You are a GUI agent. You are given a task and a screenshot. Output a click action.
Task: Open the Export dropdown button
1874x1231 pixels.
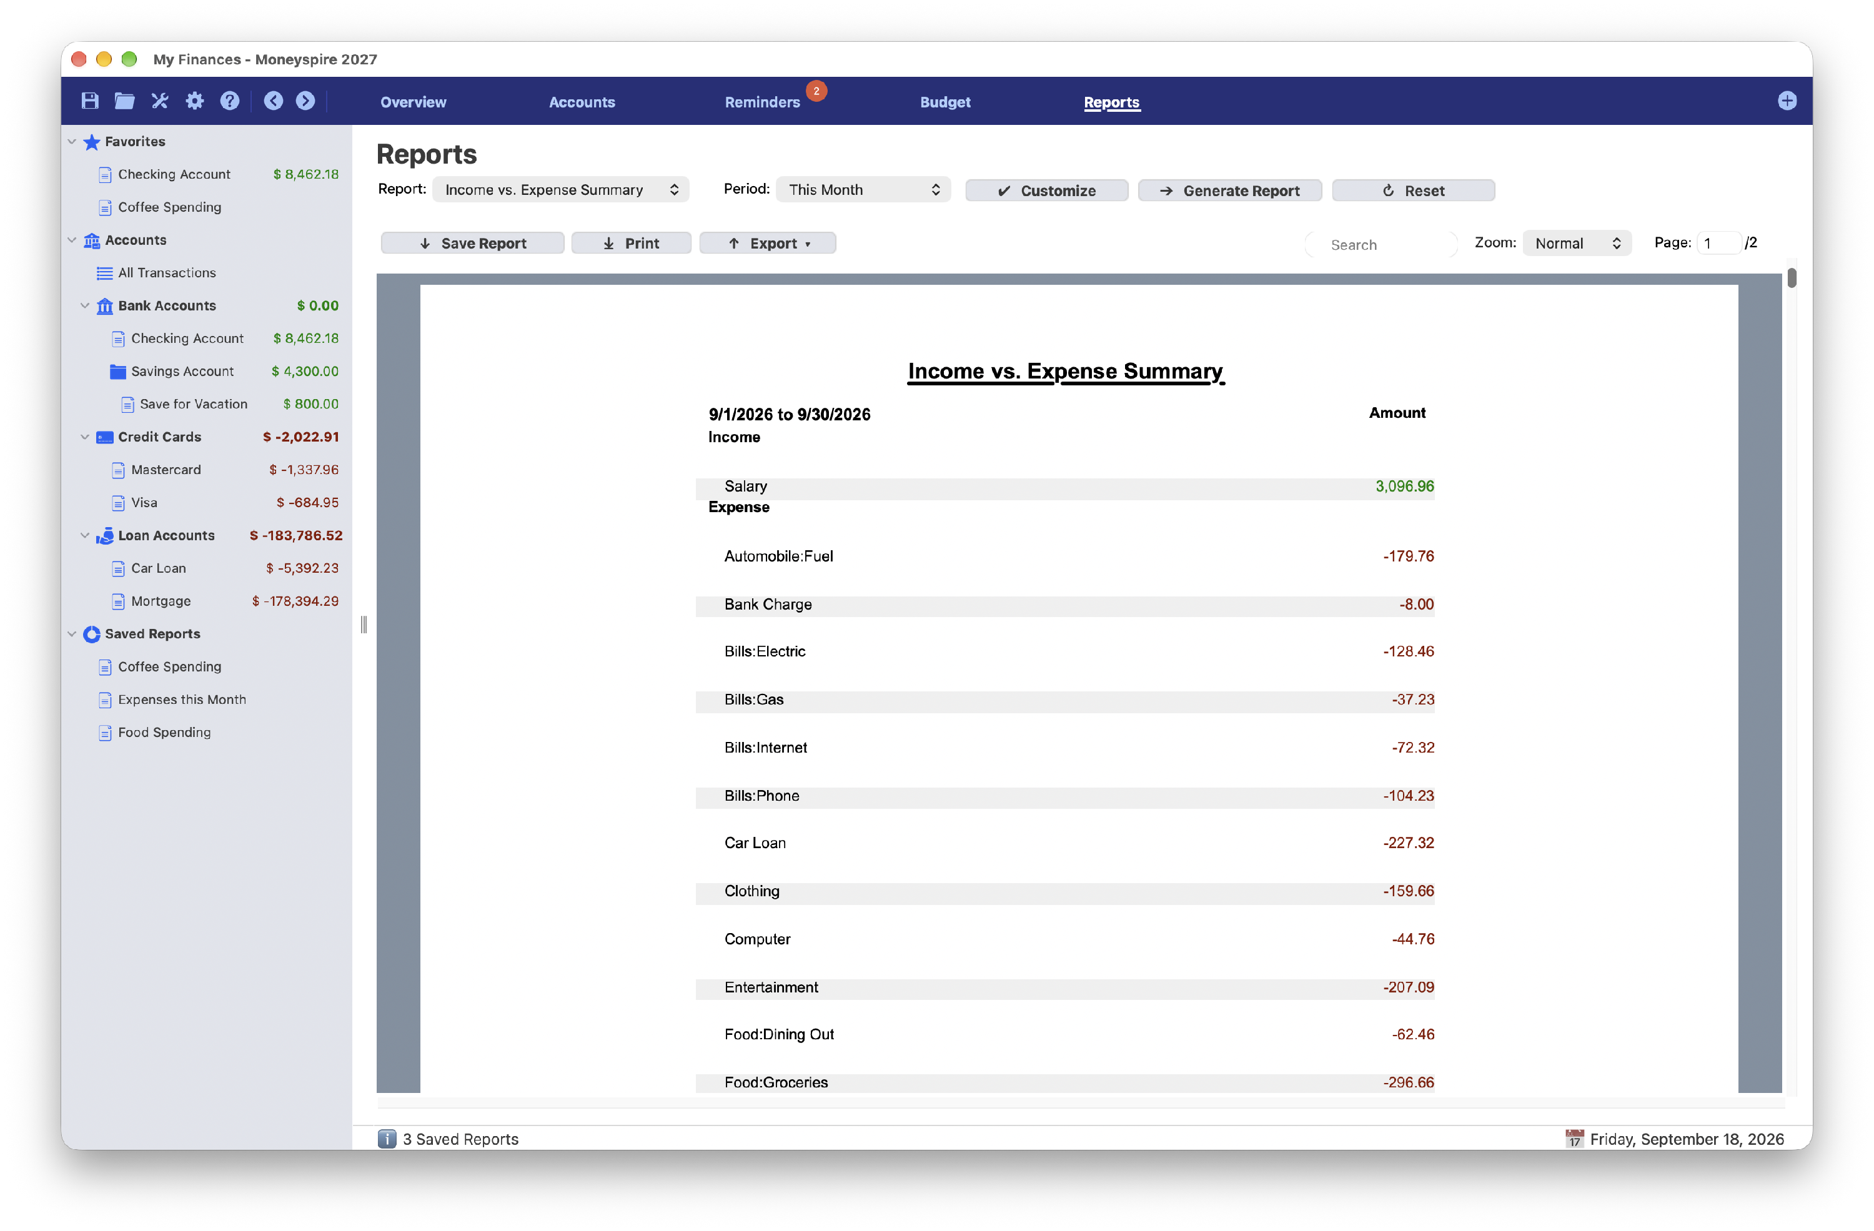(768, 243)
